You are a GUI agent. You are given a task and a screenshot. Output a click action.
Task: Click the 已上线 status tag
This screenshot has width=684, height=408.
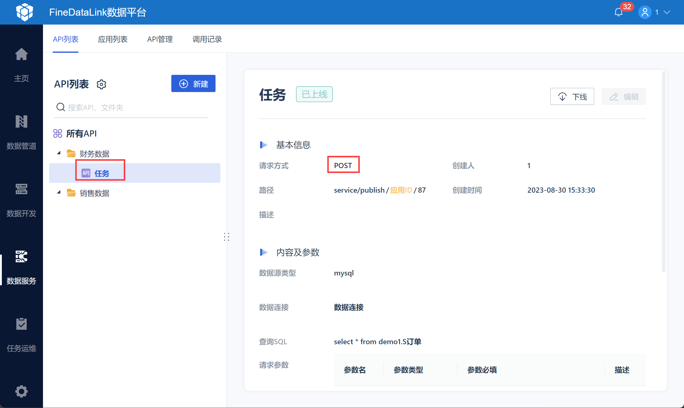click(x=314, y=94)
